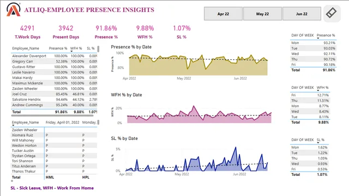349x196 pixels.
Task: Select Tori Shannon row in attendance matrix
Action: pos(54,161)
